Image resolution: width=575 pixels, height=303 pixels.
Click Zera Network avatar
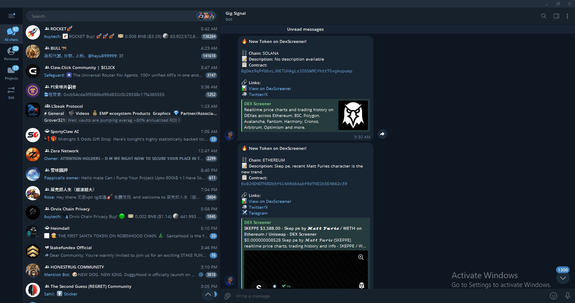33,154
